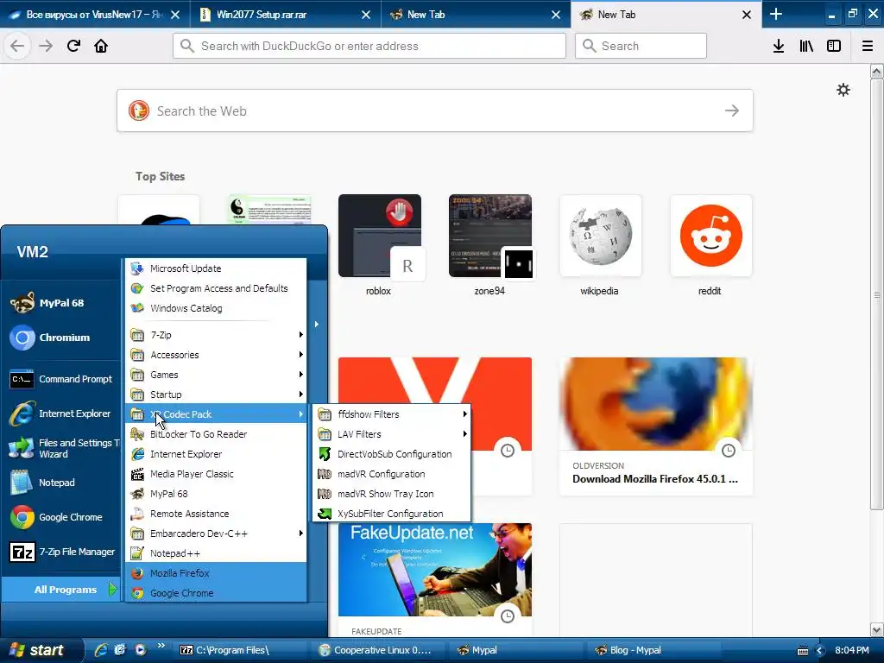
Task: Open madVR Show Tray Icon
Action: click(x=393, y=494)
